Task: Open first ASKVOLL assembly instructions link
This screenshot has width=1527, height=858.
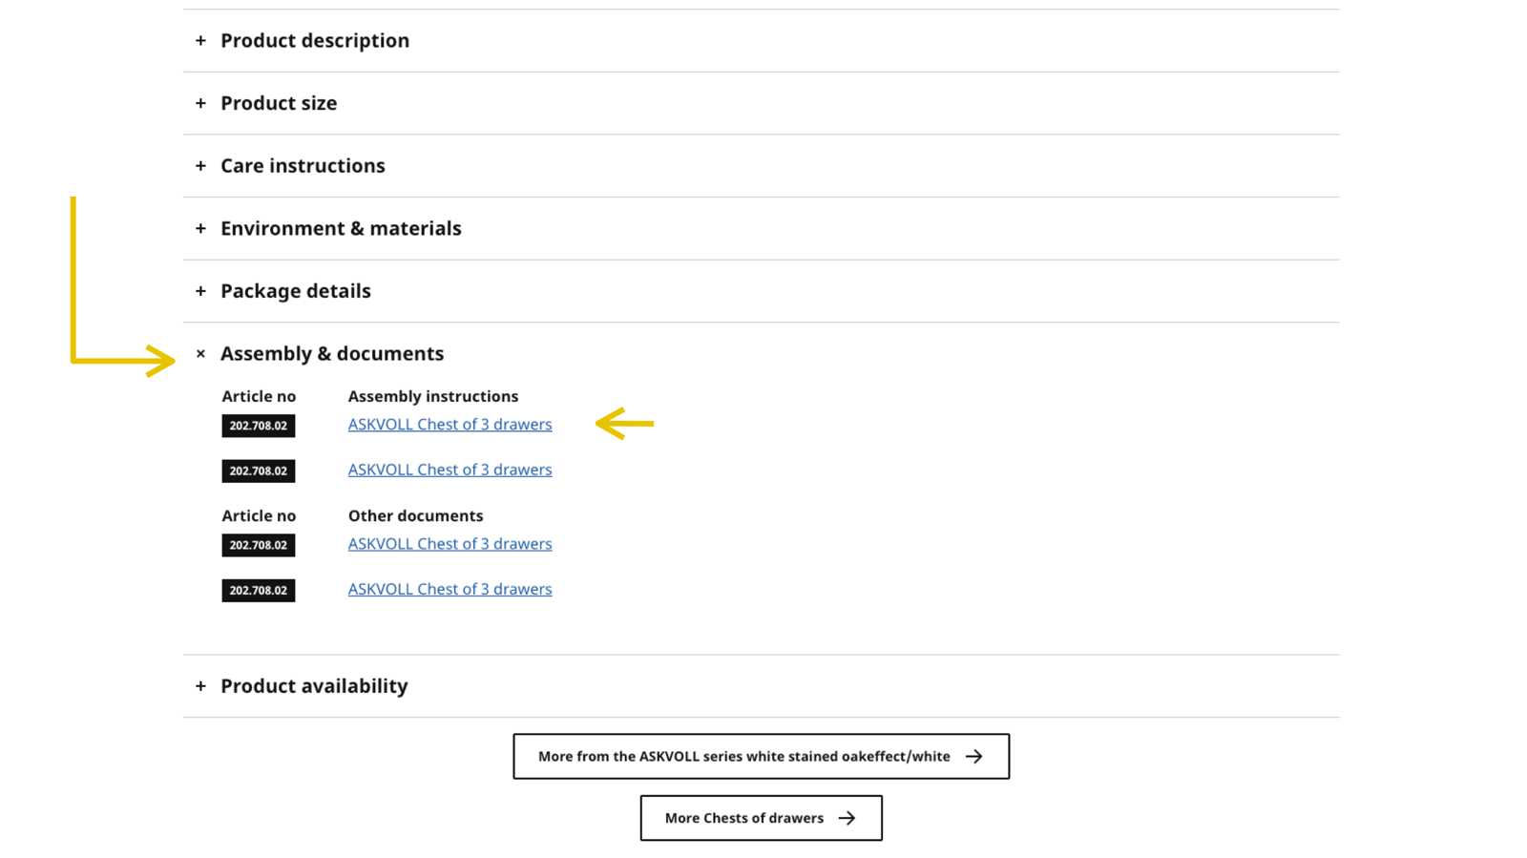Action: click(450, 425)
